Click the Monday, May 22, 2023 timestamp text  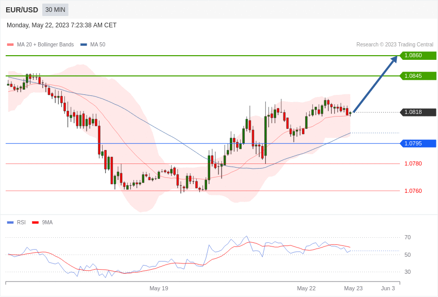tap(61, 25)
